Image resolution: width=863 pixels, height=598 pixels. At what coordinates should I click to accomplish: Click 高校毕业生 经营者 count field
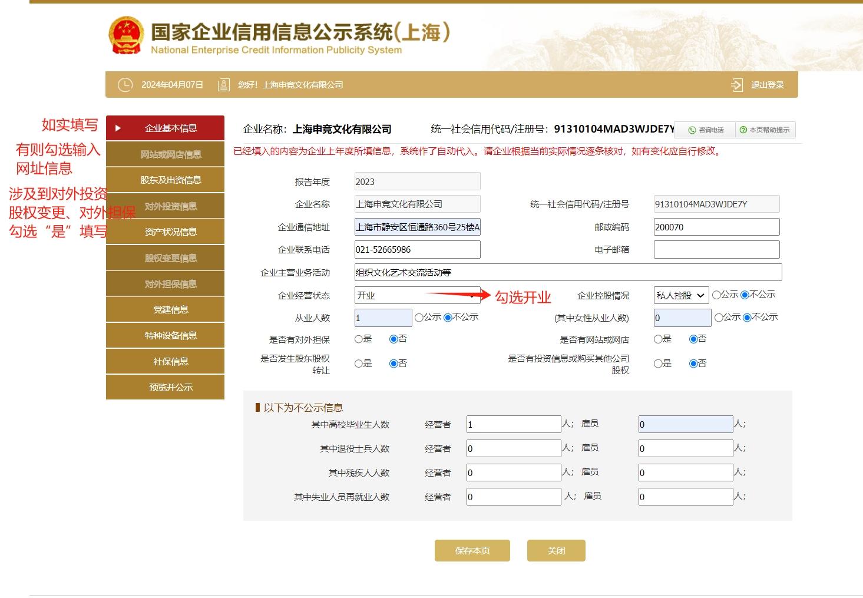(x=514, y=424)
